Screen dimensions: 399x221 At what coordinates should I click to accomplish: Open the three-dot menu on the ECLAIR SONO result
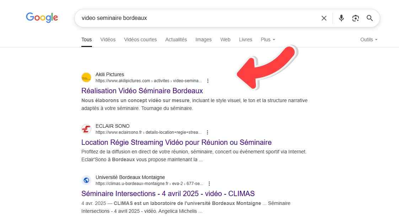point(207,132)
